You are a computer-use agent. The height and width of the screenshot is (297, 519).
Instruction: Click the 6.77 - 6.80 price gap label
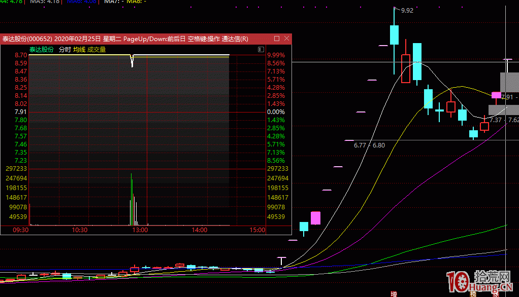coord(369,145)
